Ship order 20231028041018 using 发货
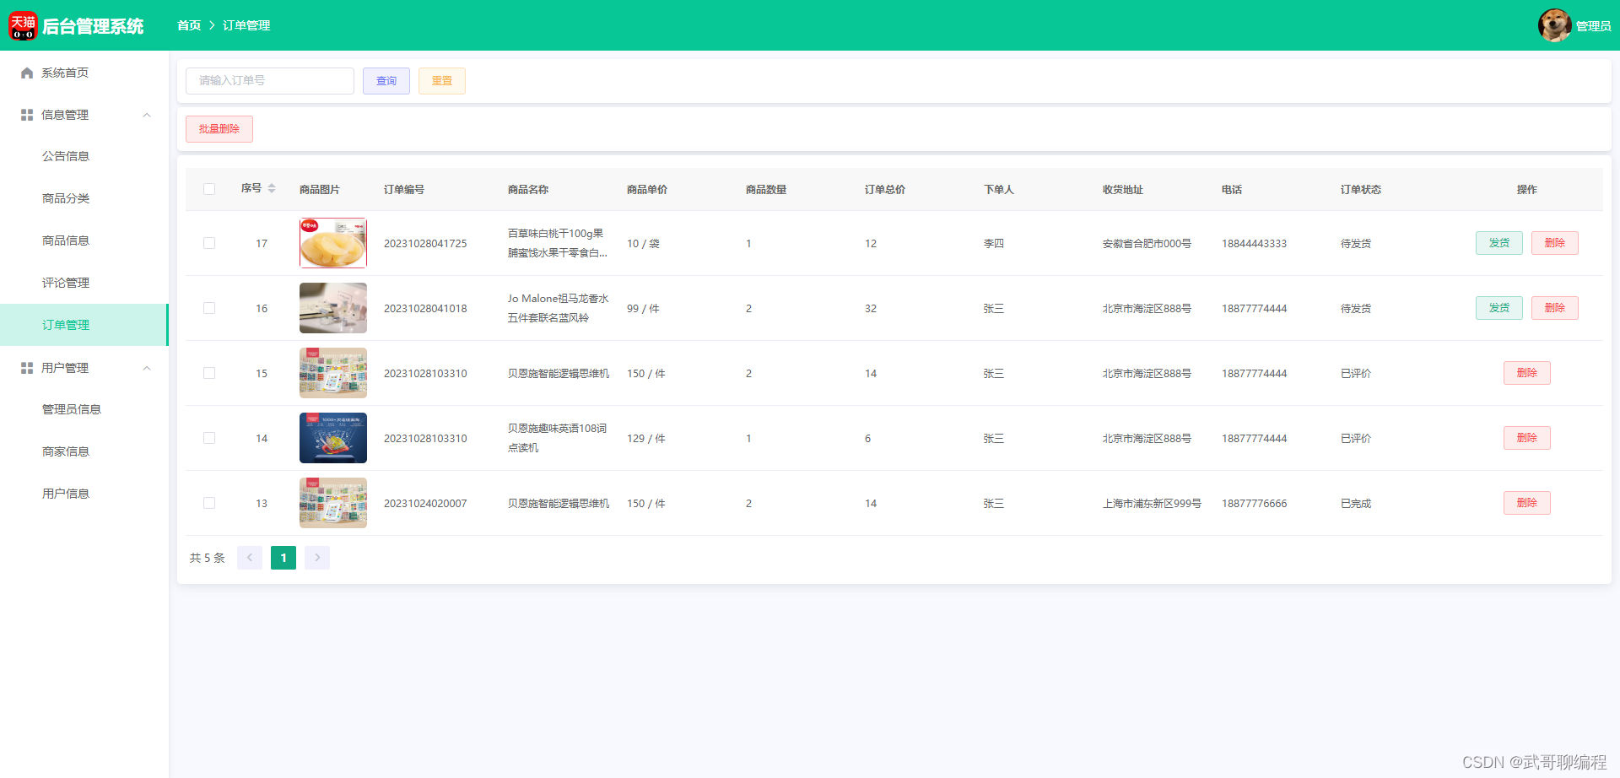The height and width of the screenshot is (778, 1620). point(1498,307)
